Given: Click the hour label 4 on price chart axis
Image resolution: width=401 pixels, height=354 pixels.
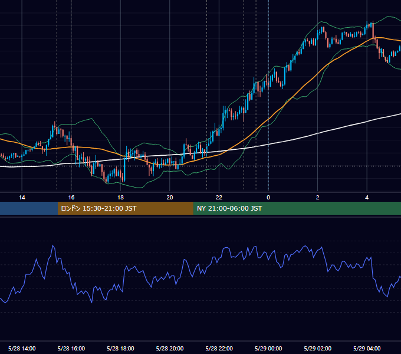Looking at the screenshot, I should pyautogui.click(x=367, y=198).
